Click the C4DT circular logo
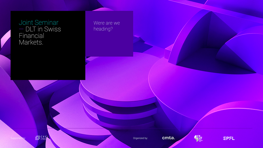 tap(198, 138)
